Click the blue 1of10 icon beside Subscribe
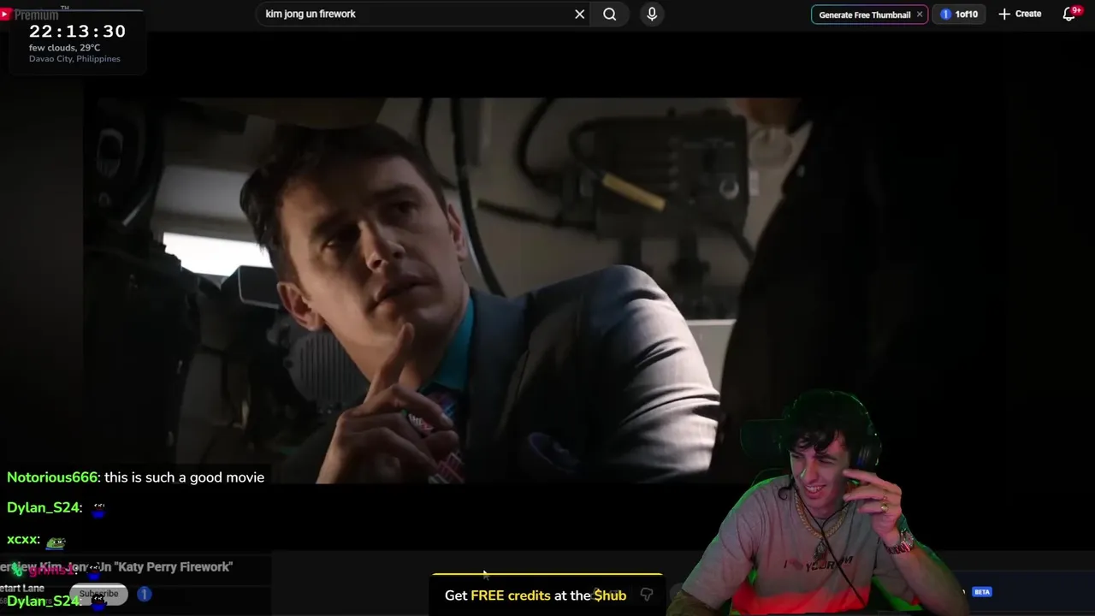Image resolution: width=1095 pixels, height=616 pixels. tap(144, 594)
